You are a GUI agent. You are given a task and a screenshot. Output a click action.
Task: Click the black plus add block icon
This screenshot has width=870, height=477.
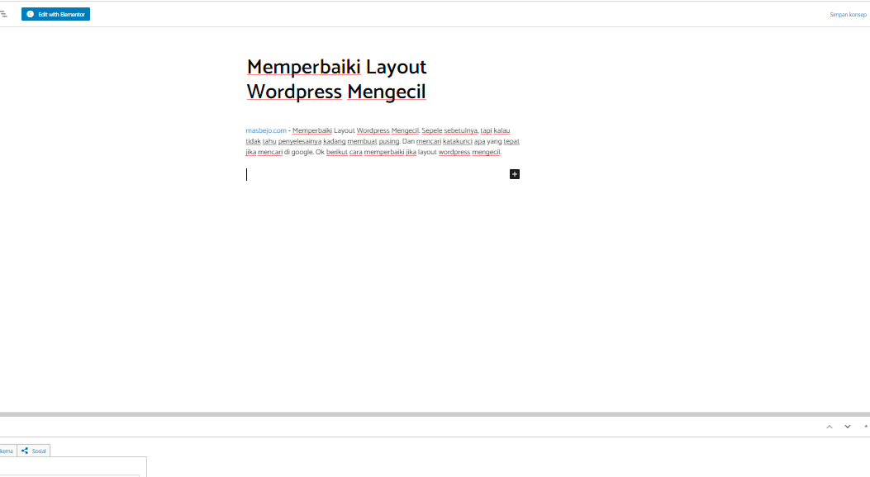(515, 174)
